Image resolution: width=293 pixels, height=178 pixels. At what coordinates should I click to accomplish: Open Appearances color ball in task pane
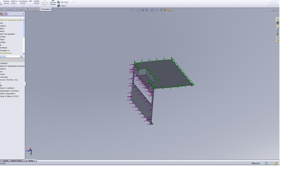(x=277, y=34)
